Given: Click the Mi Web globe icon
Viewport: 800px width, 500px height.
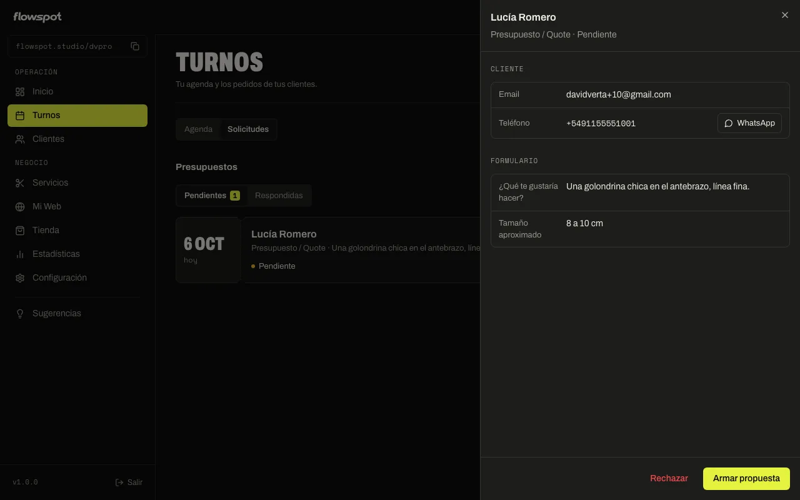Looking at the screenshot, I should tap(20, 206).
